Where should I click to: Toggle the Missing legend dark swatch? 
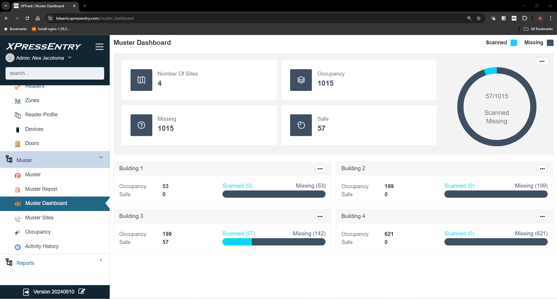coord(550,43)
